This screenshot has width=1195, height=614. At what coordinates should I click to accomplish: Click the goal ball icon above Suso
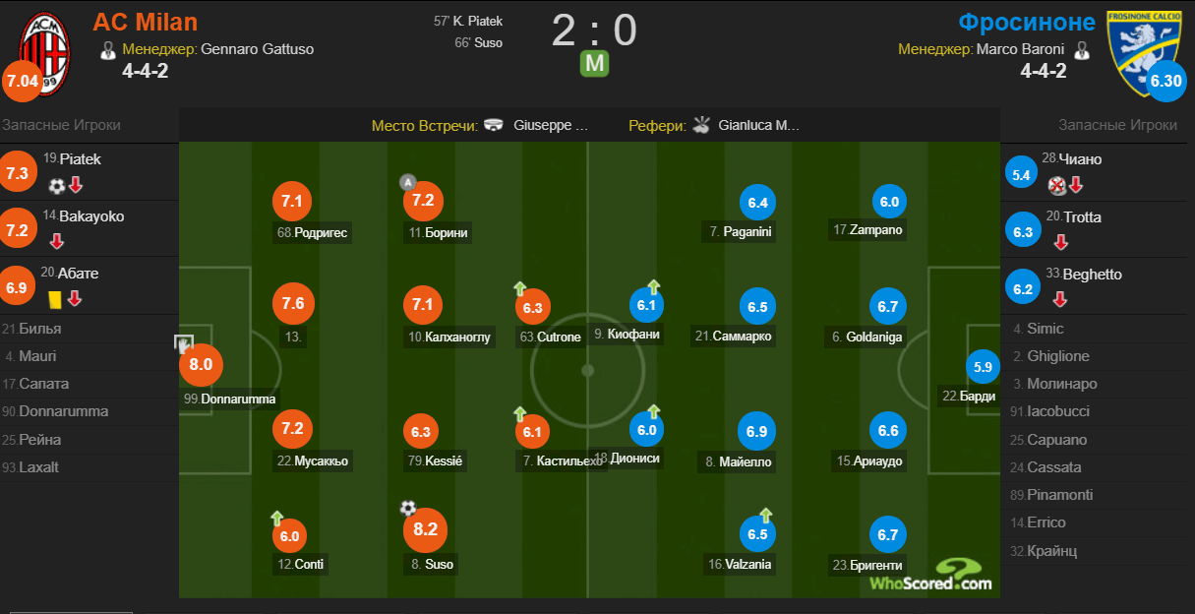408,508
